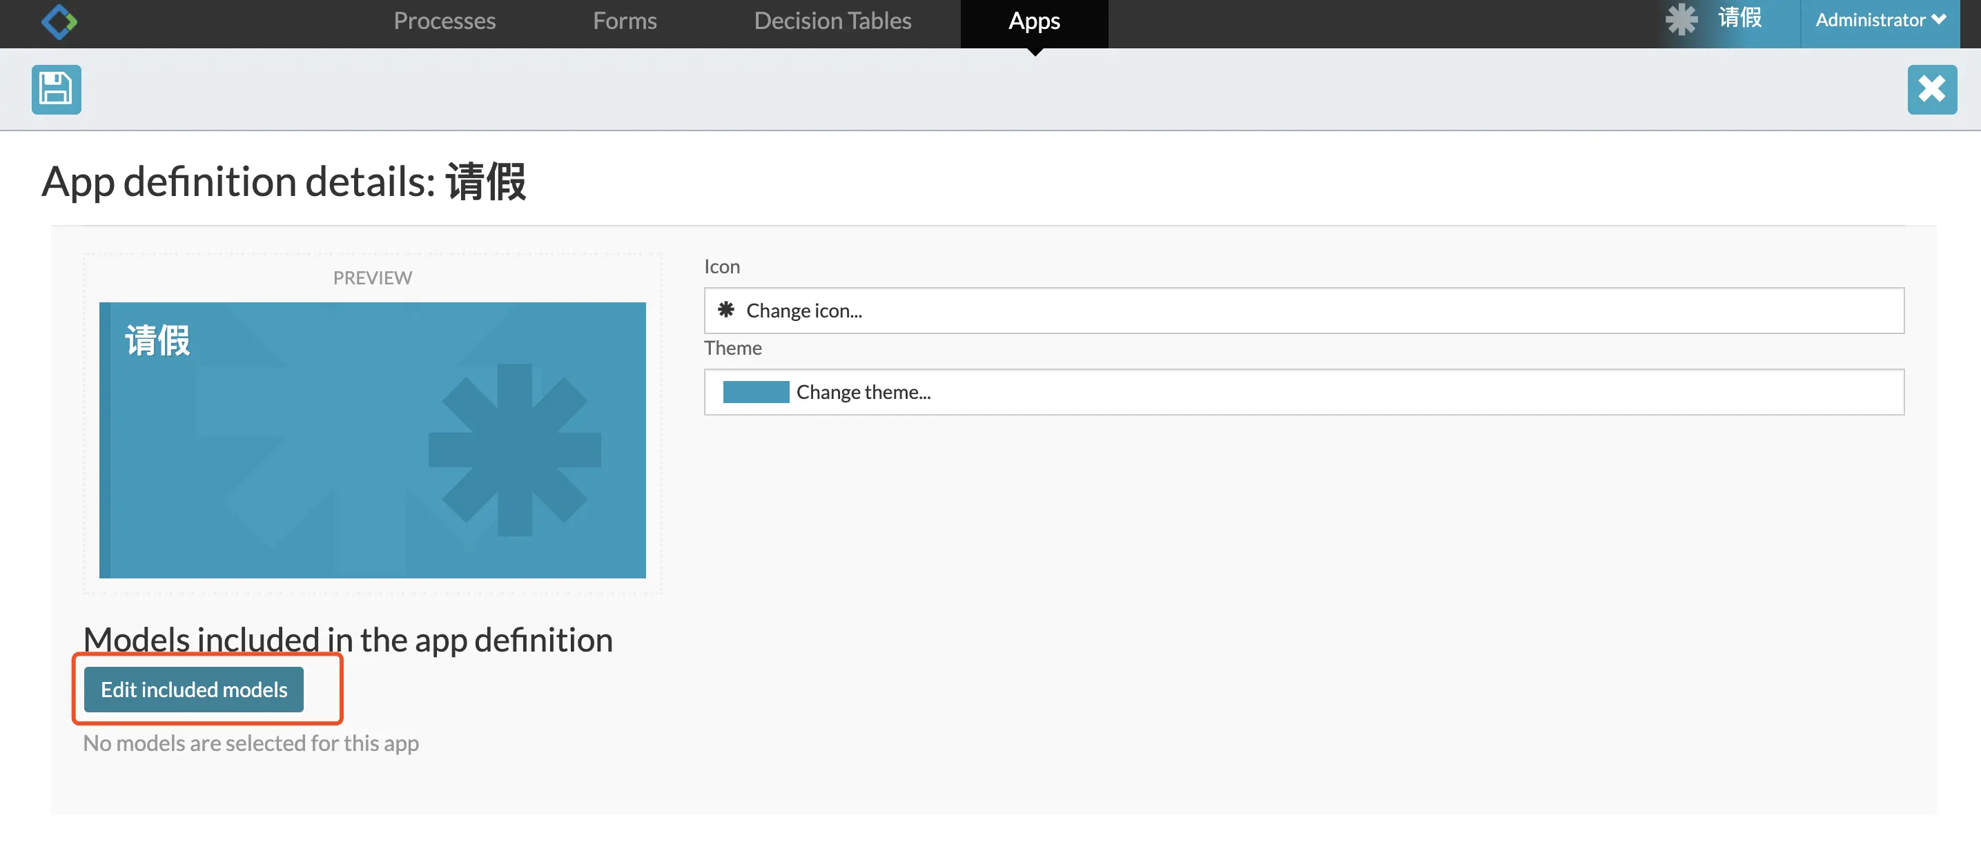The width and height of the screenshot is (1981, 849).
Task: Open the Administrator dropdown chevron
Action: [x=1939, y=19]
